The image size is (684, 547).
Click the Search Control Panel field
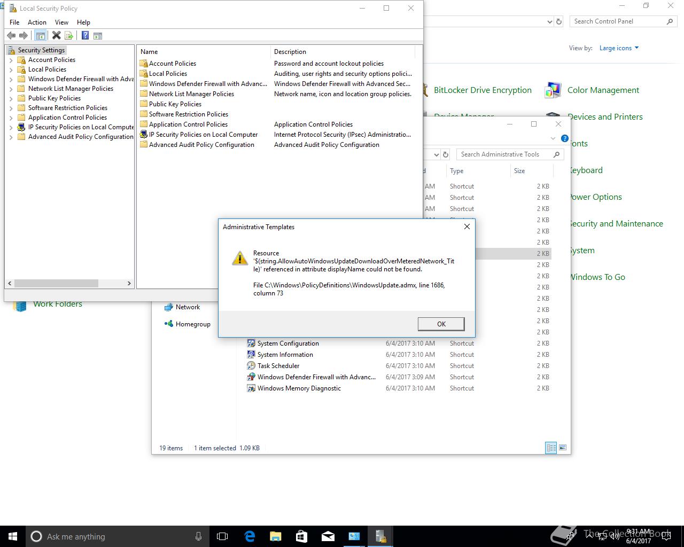coord(623,21)
